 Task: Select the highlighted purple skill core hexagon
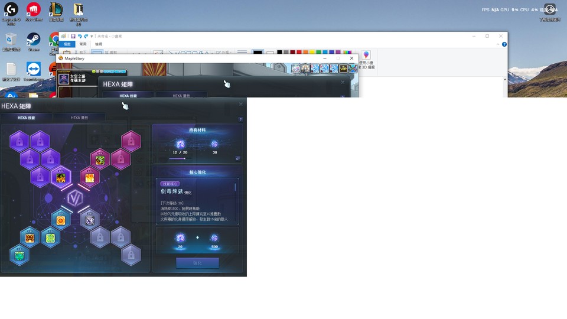click(x=61, y=177)
